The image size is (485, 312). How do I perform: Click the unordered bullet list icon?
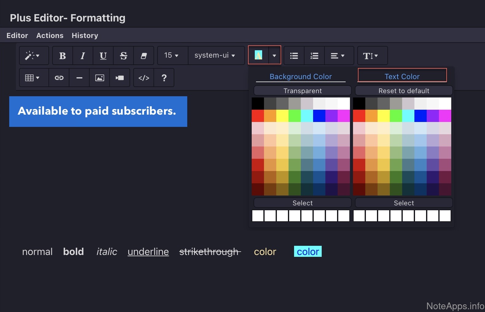(294, 56)
